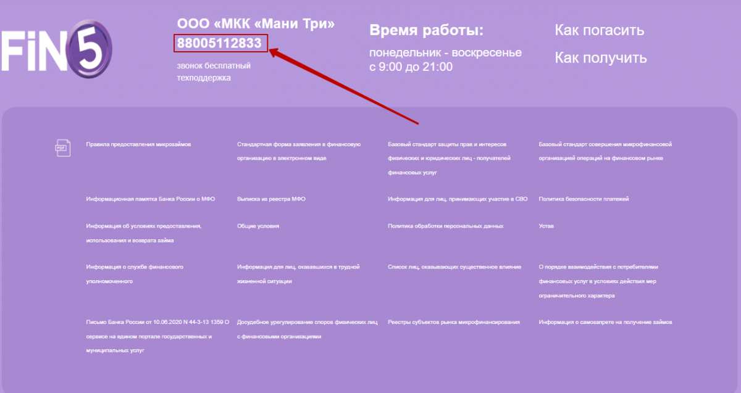This screenshot has width=741, height=393.
Task: Open "Письмо Банка России от 10.06.2020" link
Action: 157,336
